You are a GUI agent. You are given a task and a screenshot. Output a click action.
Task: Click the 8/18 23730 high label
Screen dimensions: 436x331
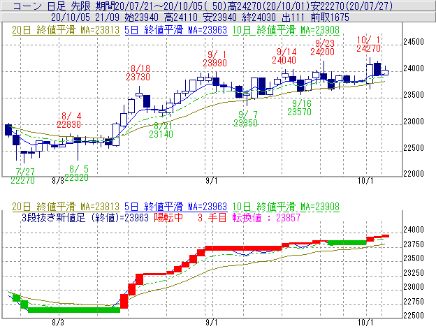(x=138, y=73)
